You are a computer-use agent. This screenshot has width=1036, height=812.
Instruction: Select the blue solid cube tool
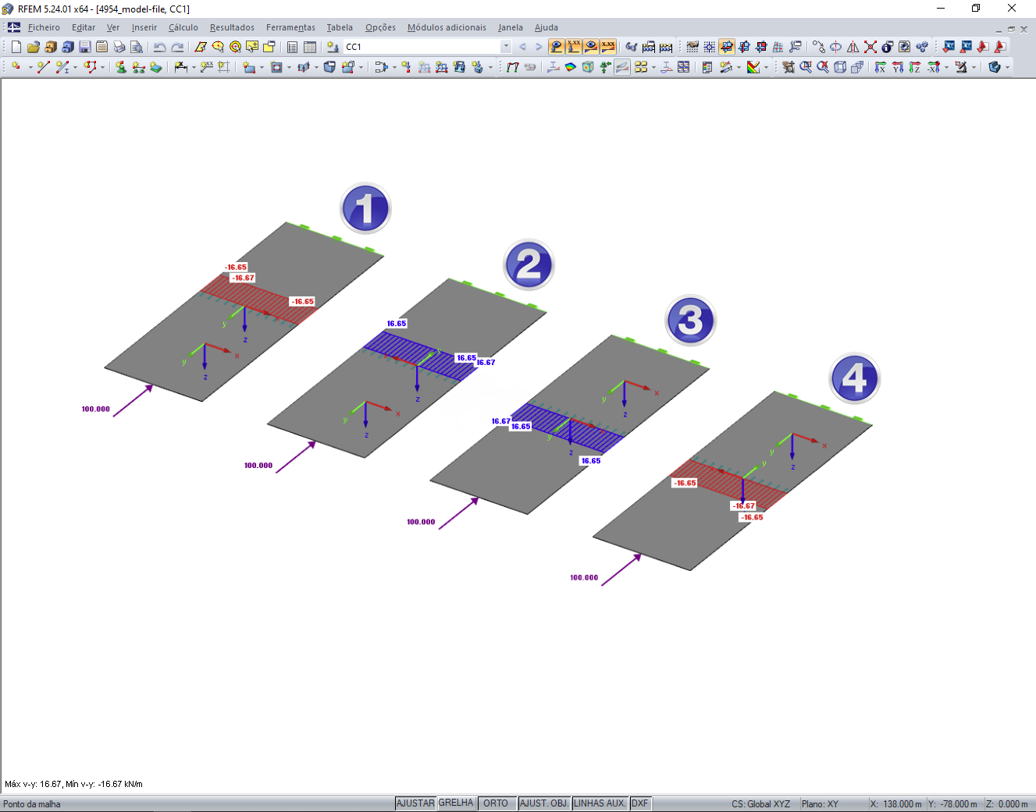[x=330, y=67]
